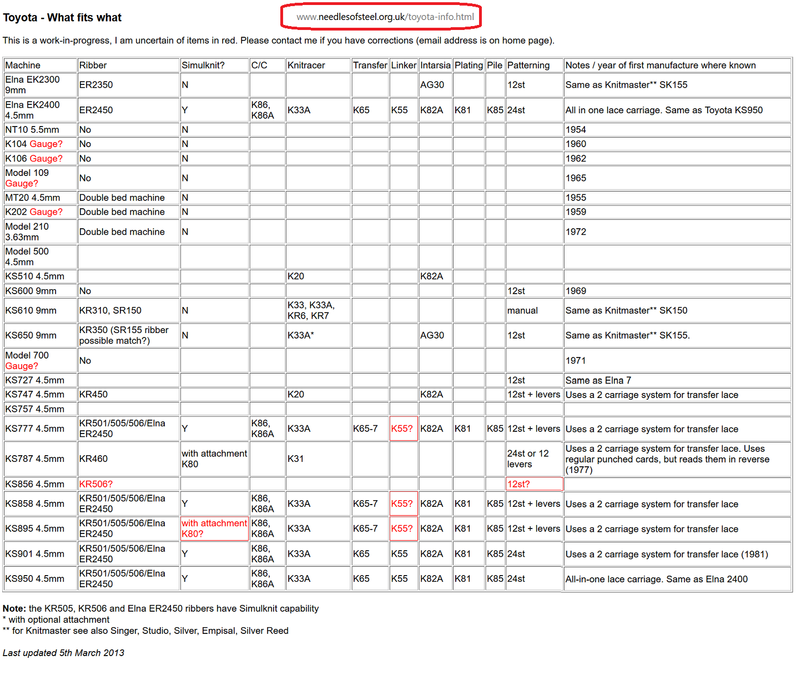Screen dimensions: 796x680
Task: Click the red 'with attachment K80?' cell
Action: click(214, 528)
